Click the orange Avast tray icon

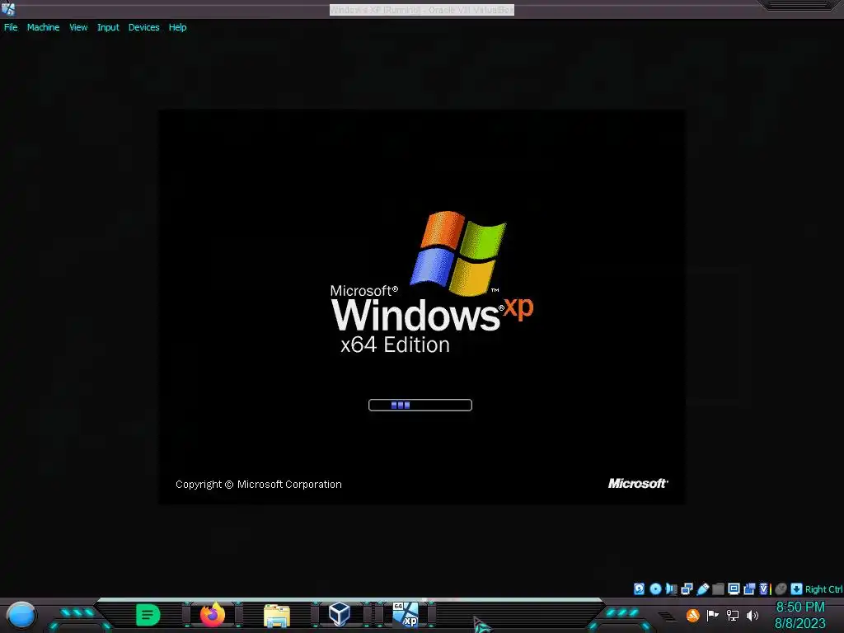pos(692,615)
